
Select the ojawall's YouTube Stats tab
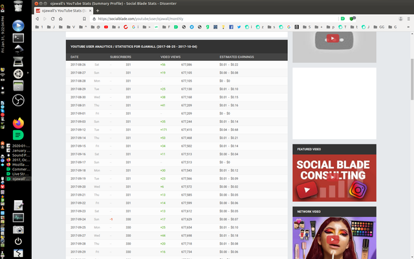64,10
